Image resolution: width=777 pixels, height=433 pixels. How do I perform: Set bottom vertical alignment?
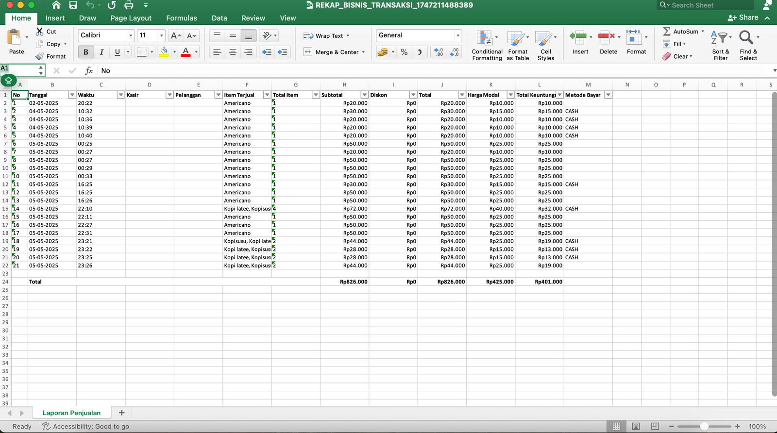click(x=248, y=35)
